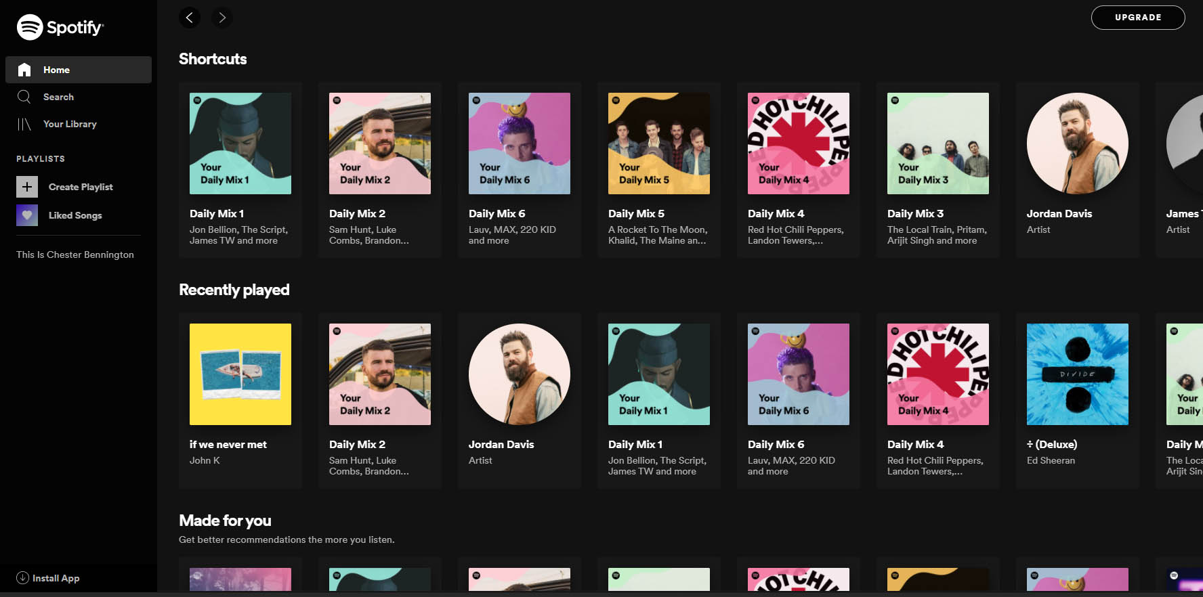
Task: Open the Shortcuts section heading
Action: 213,59
